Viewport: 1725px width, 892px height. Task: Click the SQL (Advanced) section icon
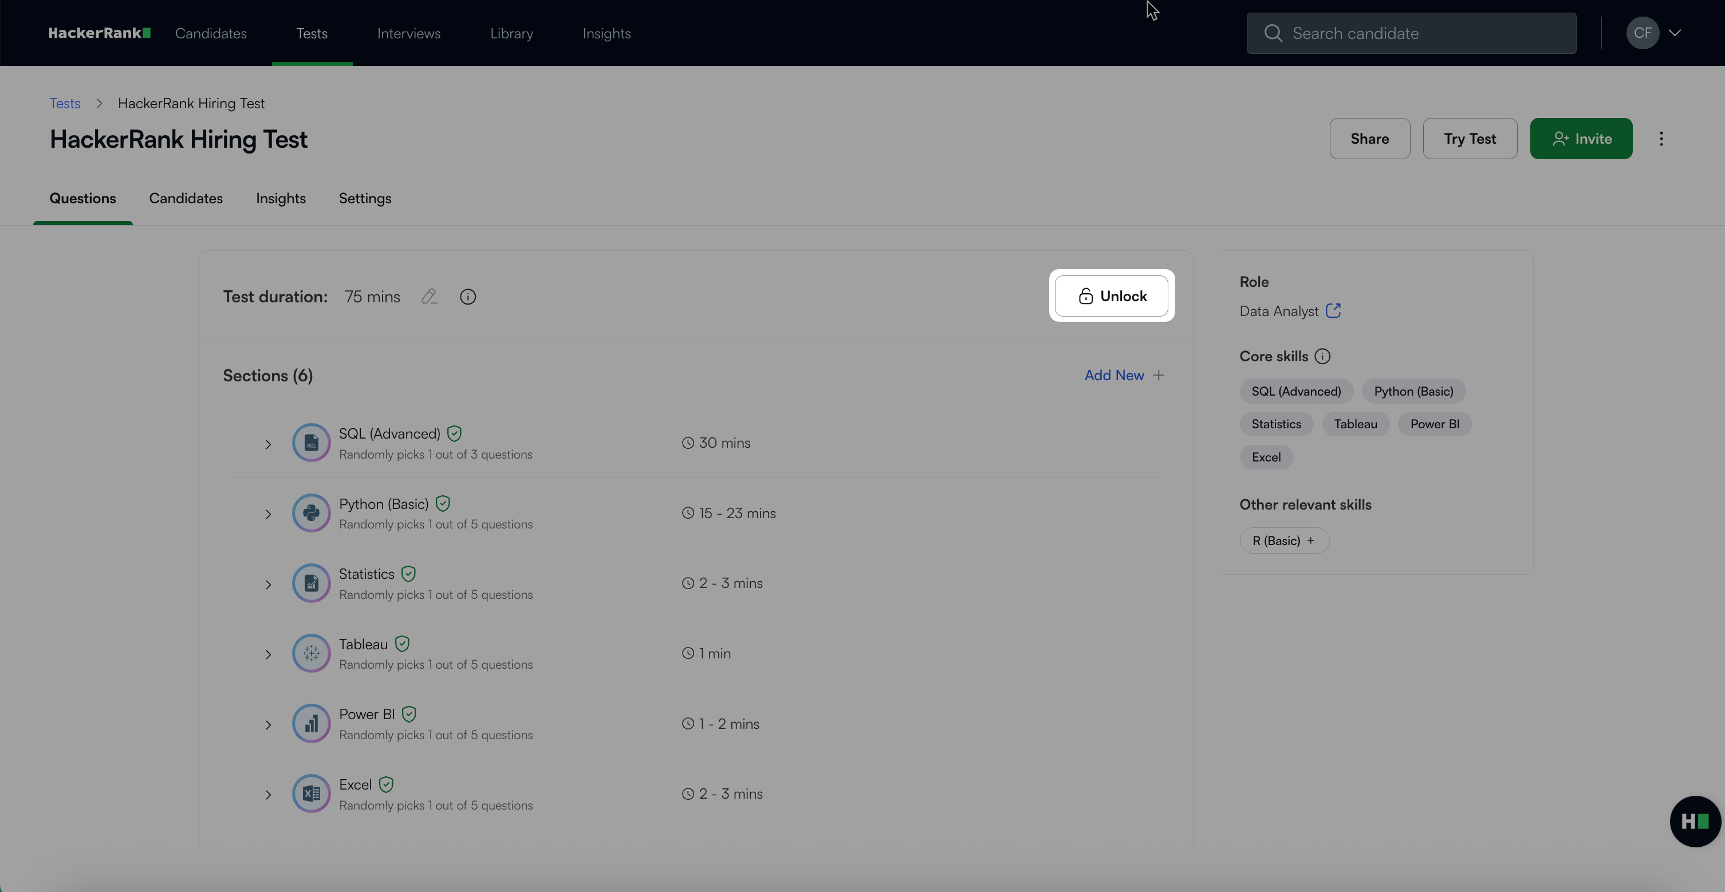312,443
